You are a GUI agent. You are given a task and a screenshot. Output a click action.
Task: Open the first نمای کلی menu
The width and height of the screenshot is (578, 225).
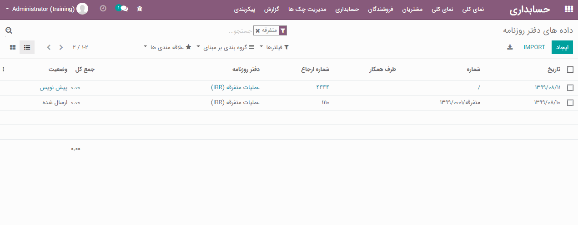pyautogui.click(x=473, y=9)
